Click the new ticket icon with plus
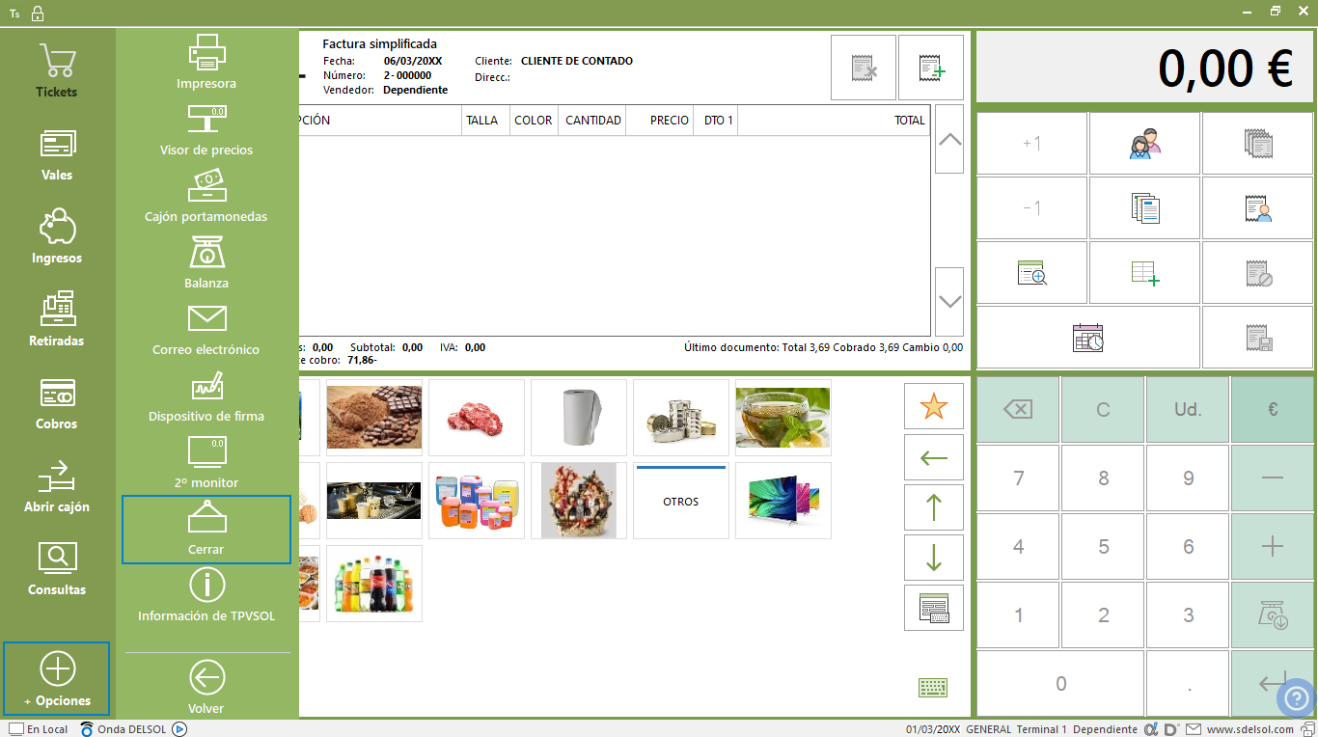Viewport: 1318px width, 737px height. pyautogui.click(x=931, y=68)
